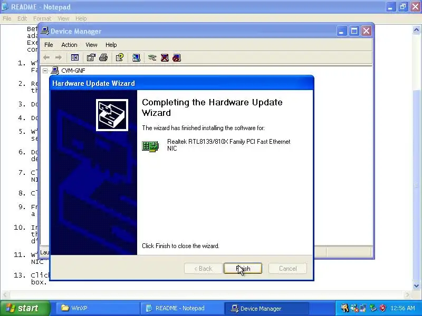
Task: Click the Notepad scrollbar up arrow
Action: (417, 29)
